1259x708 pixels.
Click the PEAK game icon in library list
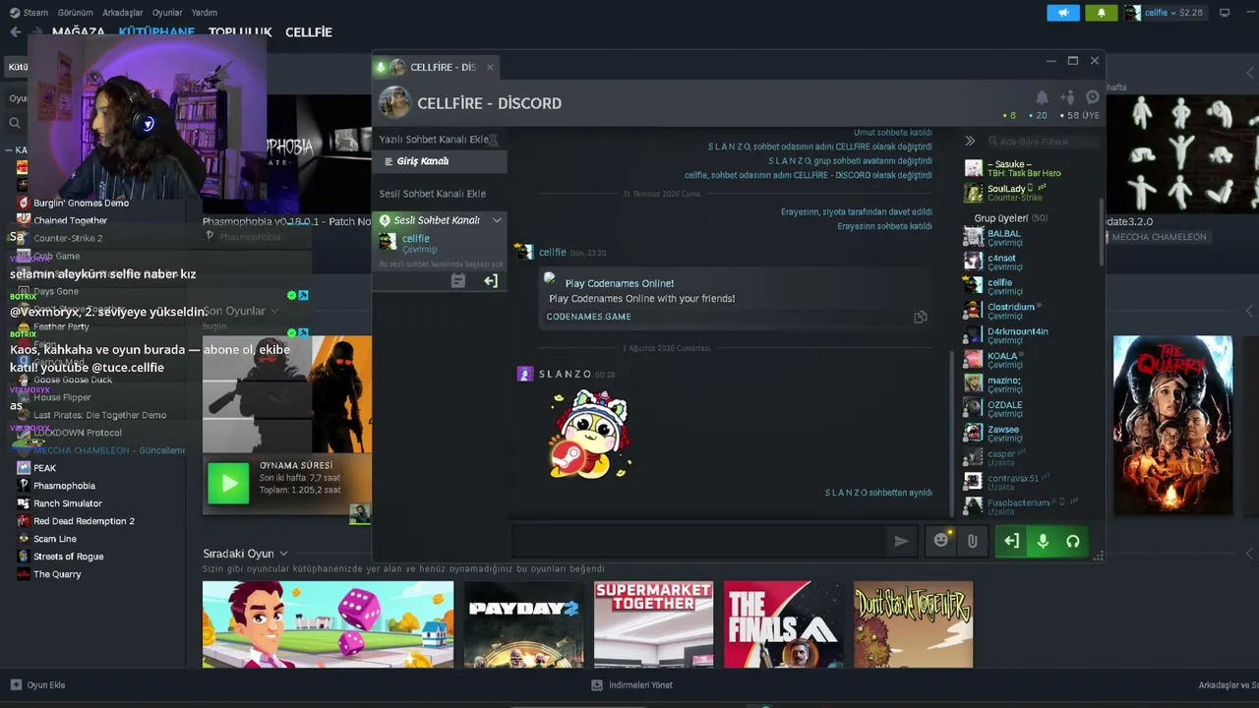[24, 468]
